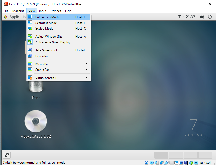Click the hard disk activity indicator in status bar
This screenshot has width=216, height=165.
[146, 162]
